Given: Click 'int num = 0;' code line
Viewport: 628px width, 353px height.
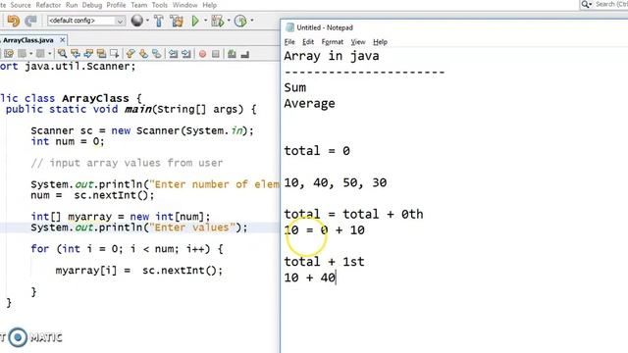Looking at the screenshot, I should (68, 141).
